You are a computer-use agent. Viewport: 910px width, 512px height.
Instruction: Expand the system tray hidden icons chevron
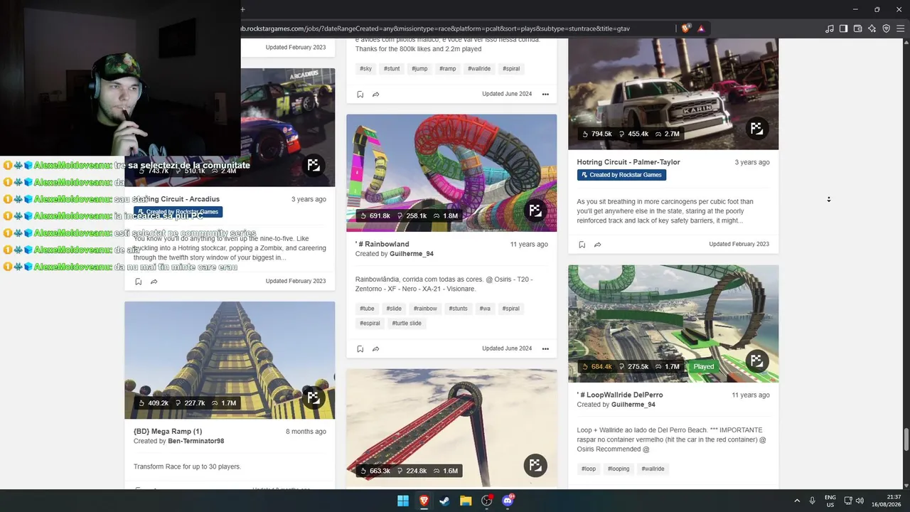(x=796, y=501)
